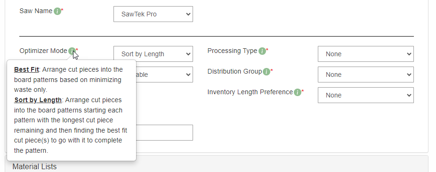Show info for Processing Type
The width and height of the screenshot is (436, 172).
click(x=262, y=51)
